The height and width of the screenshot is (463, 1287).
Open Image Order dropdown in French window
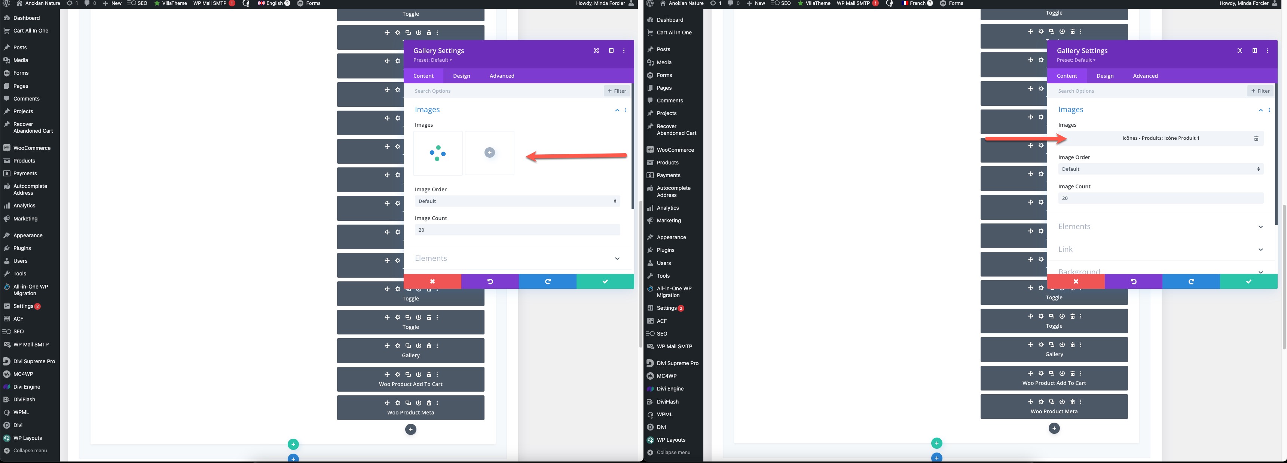coord(1161,169)
